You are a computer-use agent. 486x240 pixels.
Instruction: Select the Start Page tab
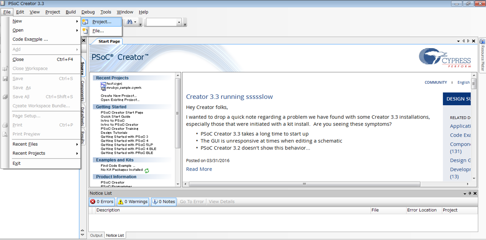109,41
